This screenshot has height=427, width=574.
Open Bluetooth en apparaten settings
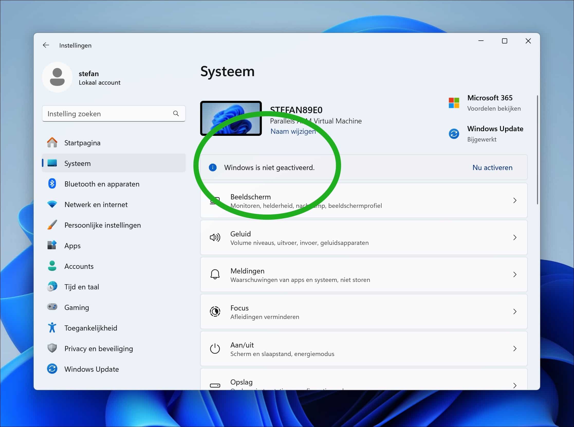[102, 184]
